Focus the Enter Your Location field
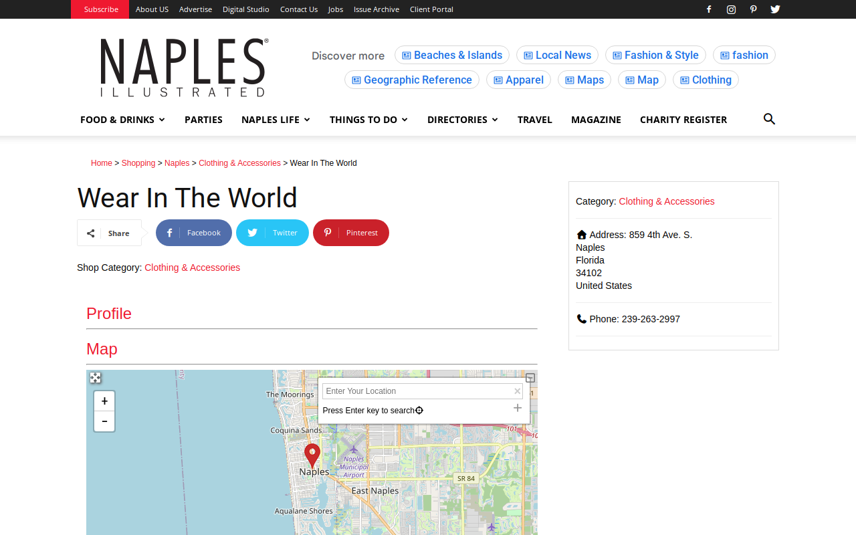This screenshot has width=856, height=535. (x=423, y=391)
